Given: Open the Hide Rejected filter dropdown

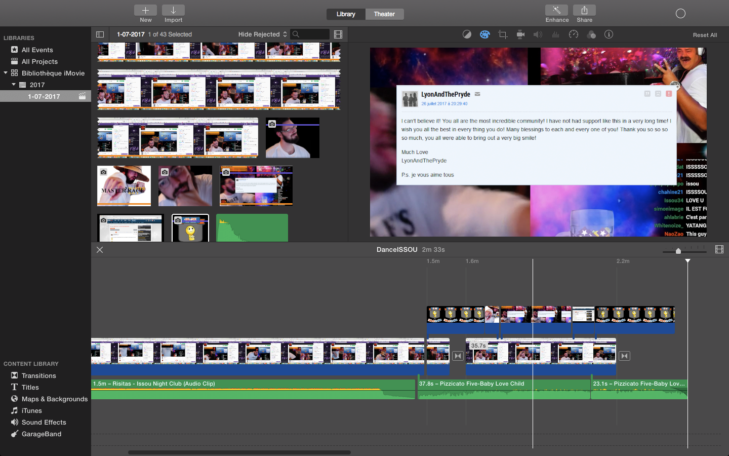Looking at the screenshot, I should [263, 34].
